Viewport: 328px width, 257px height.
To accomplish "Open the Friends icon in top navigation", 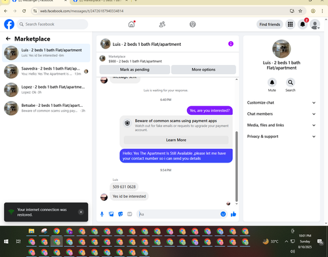I will point(162,24).
